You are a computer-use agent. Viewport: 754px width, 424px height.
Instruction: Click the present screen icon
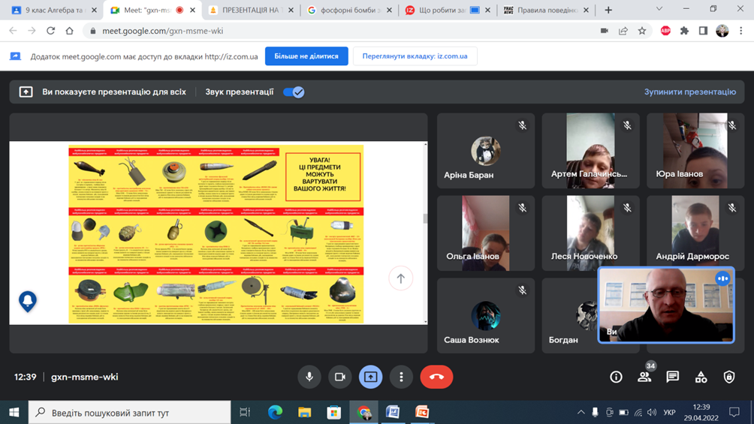pyautogui.click(x=370, y=377)
